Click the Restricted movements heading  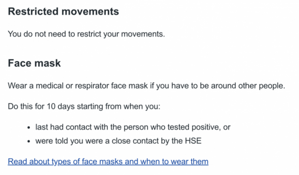pyautogui.click(x=63, y=11)
